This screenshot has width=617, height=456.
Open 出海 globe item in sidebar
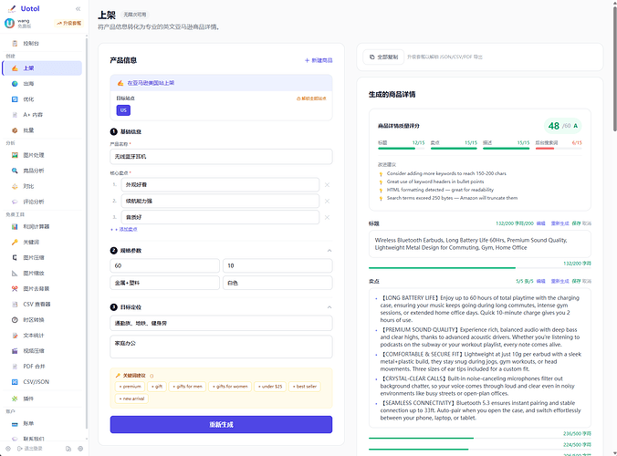point(42,84)
